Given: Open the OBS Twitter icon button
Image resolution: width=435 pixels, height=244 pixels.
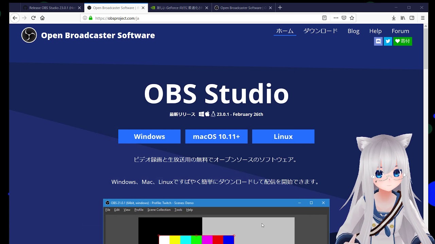Looking at the screenshot, I should click(388, 41).
